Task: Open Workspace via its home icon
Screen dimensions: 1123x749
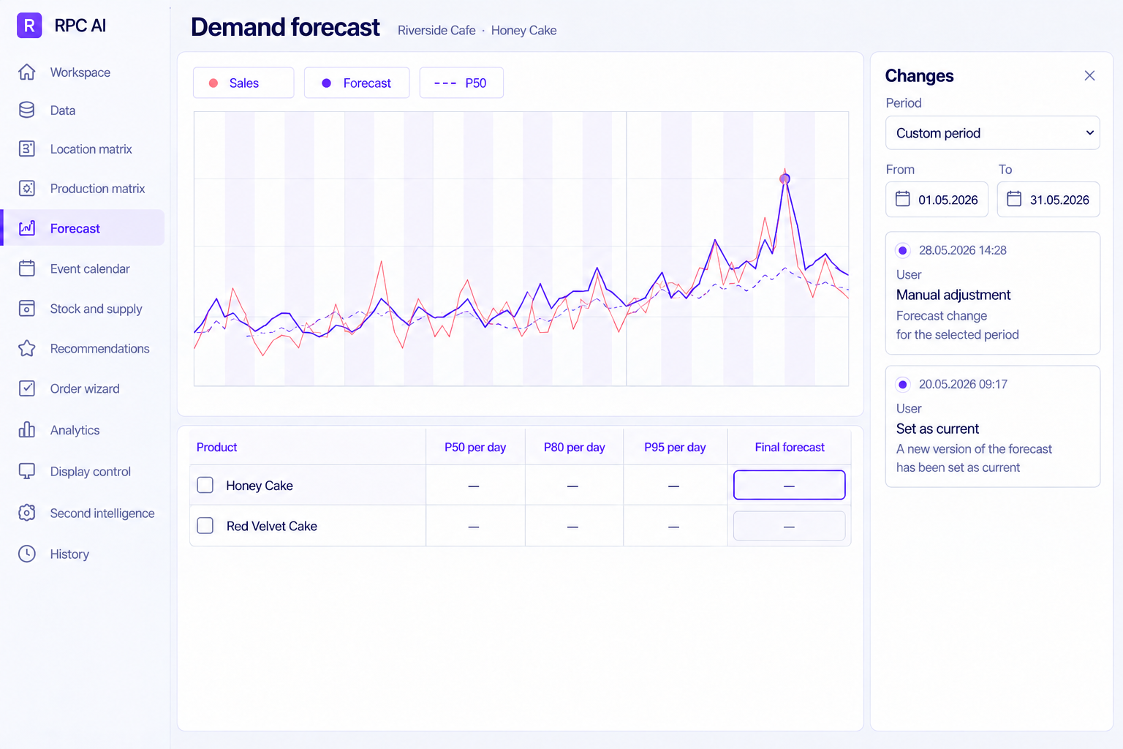Action: [x=27, y=72]
